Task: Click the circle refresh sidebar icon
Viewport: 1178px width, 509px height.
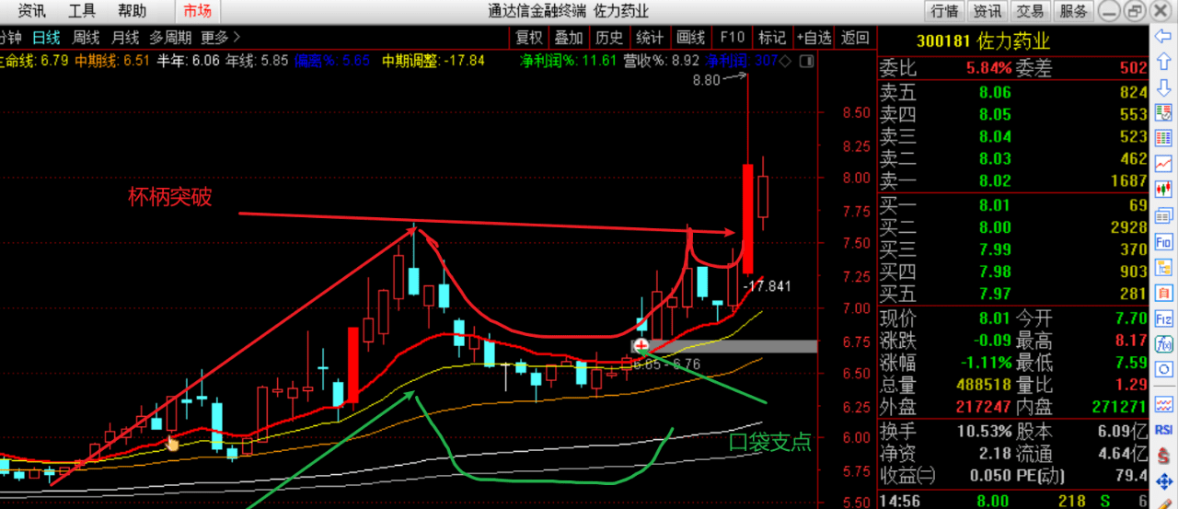Action: click(x=1164, y=371)
